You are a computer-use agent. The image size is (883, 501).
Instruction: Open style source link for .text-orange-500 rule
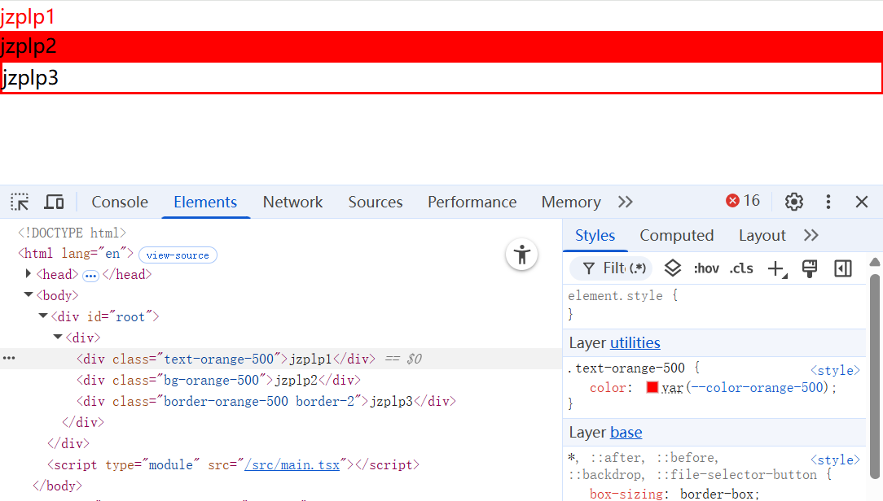click(x=835, y=370)
